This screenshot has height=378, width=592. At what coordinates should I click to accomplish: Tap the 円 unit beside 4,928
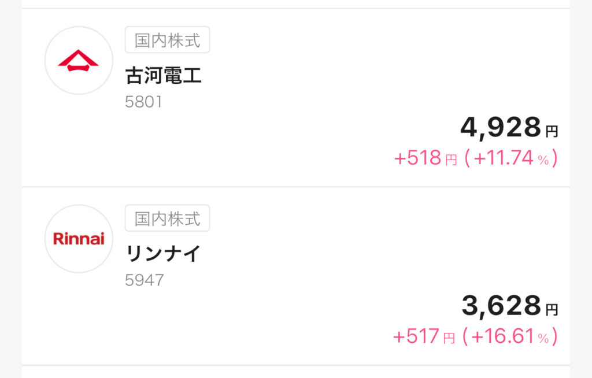click(552, 132)
